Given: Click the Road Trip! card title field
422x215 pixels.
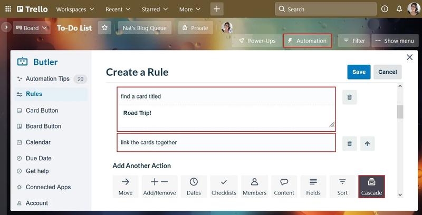Looking at the screenshot, I should (x=226, y=116).
